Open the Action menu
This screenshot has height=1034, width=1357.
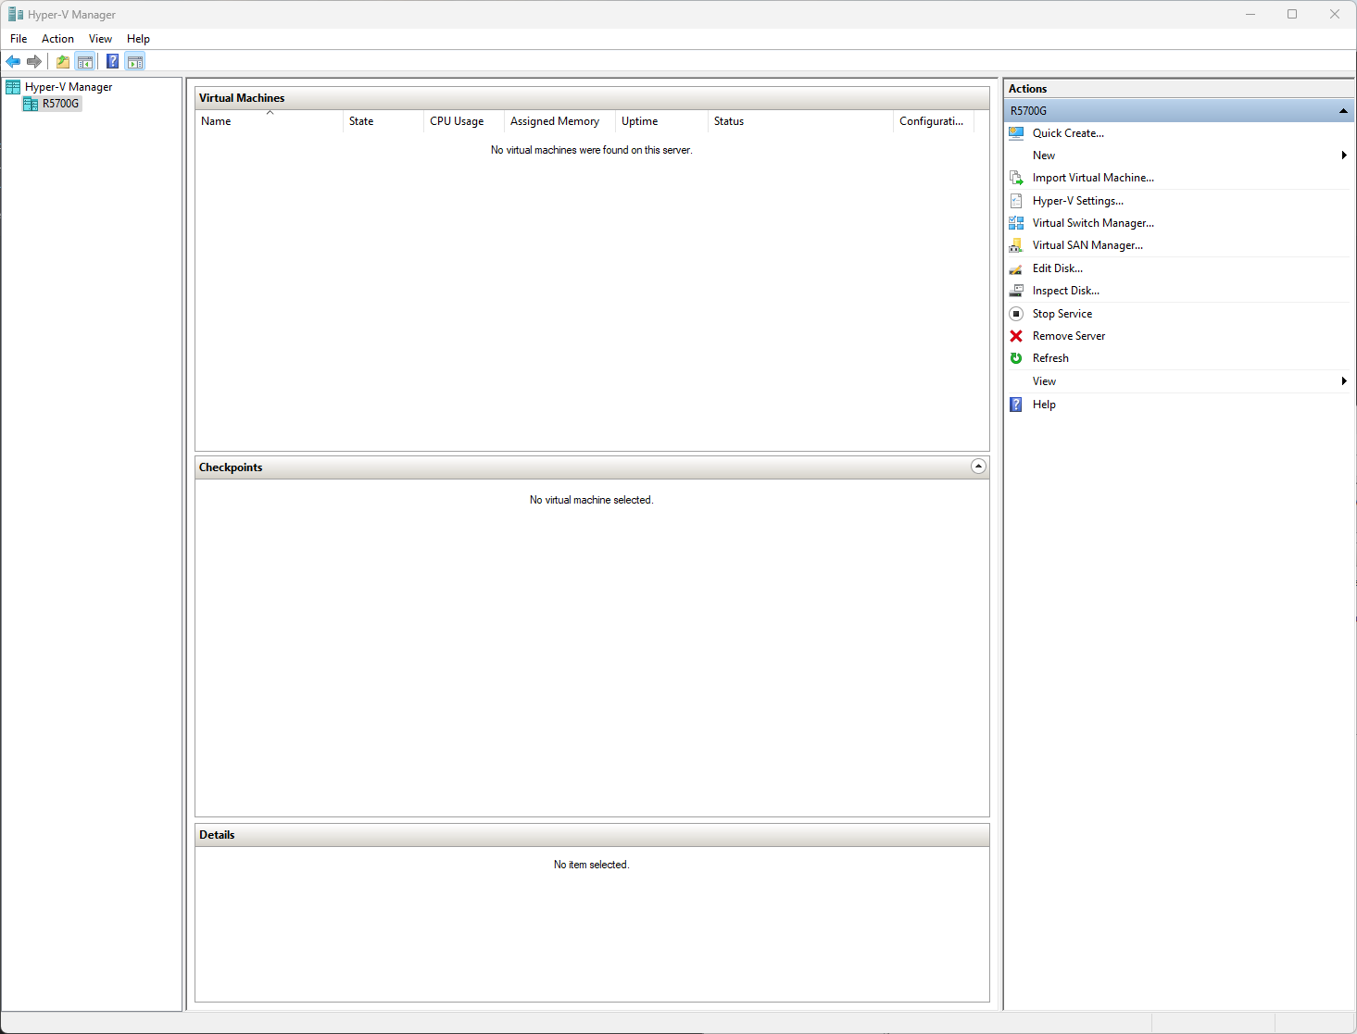pyautogui.click(x=57, y=39)
